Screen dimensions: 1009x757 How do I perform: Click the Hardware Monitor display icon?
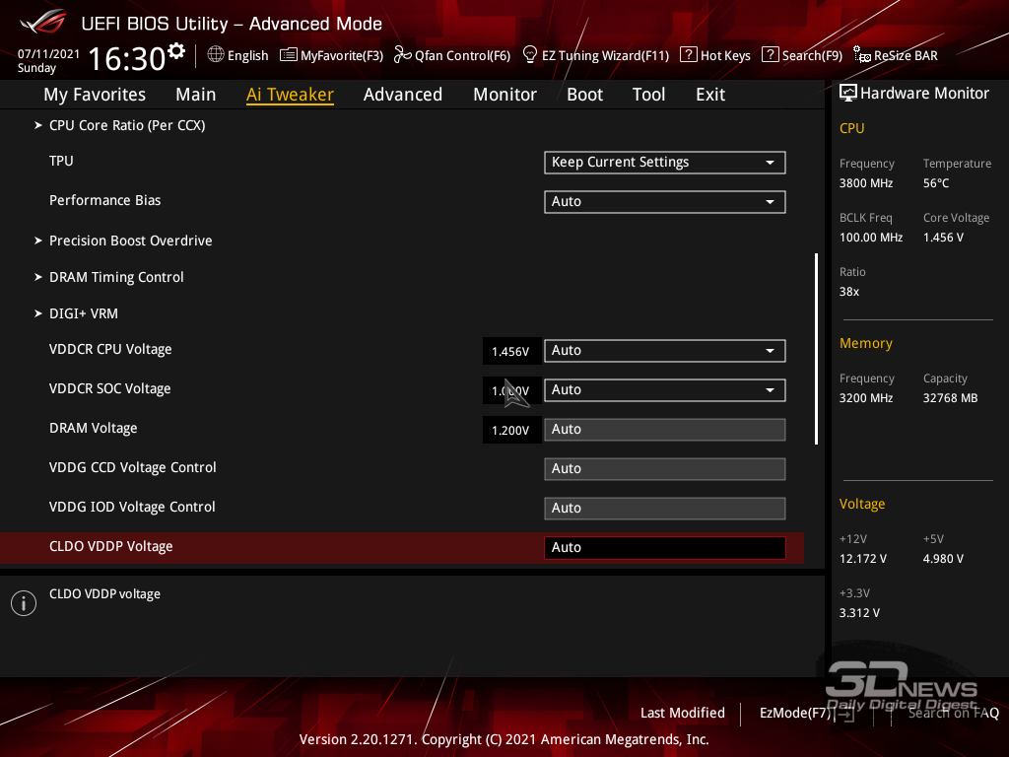tap(848, 94)
